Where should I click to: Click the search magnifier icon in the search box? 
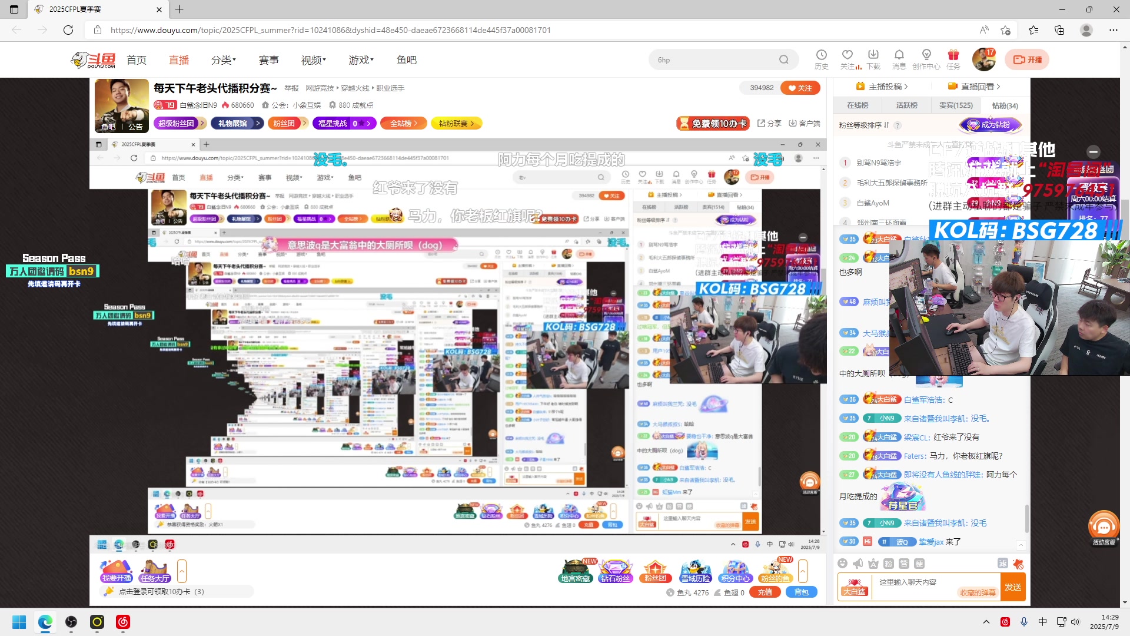(783, 59)
